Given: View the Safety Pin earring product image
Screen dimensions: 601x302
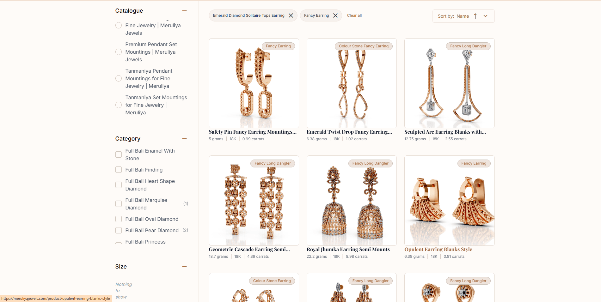Looking at the screenshot, I should [254, 83].
